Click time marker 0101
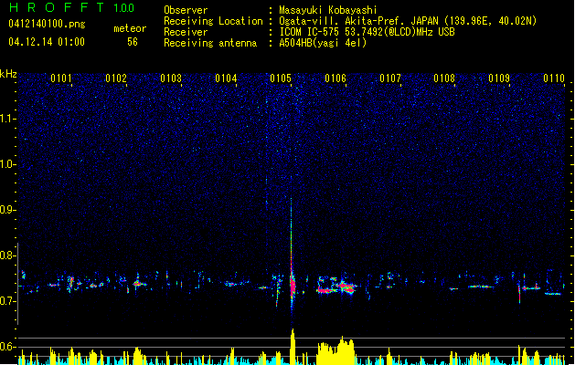Screen dimensions: 575x365 61,78
